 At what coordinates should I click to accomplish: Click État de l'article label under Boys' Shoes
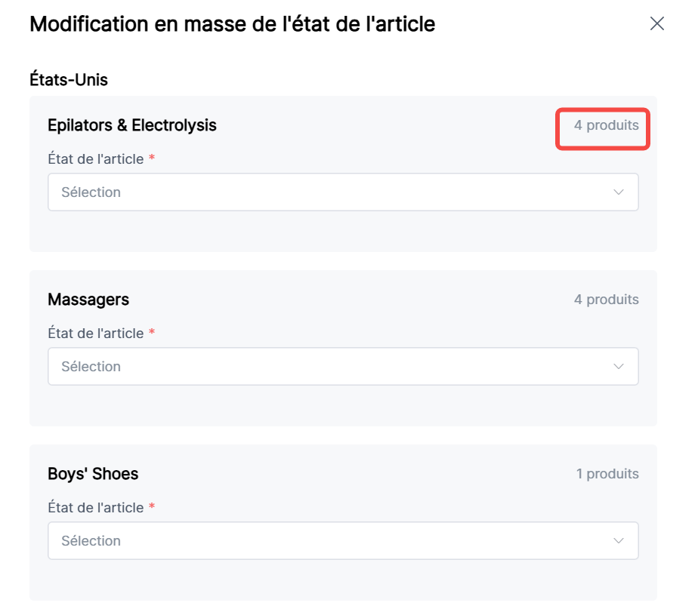[x=96, y=508]
